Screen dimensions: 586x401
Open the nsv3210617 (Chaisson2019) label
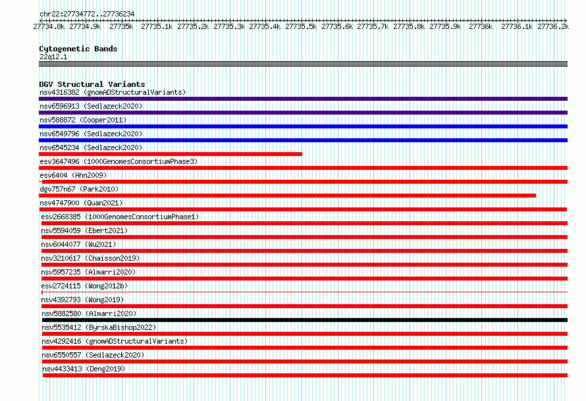[90, 258]
